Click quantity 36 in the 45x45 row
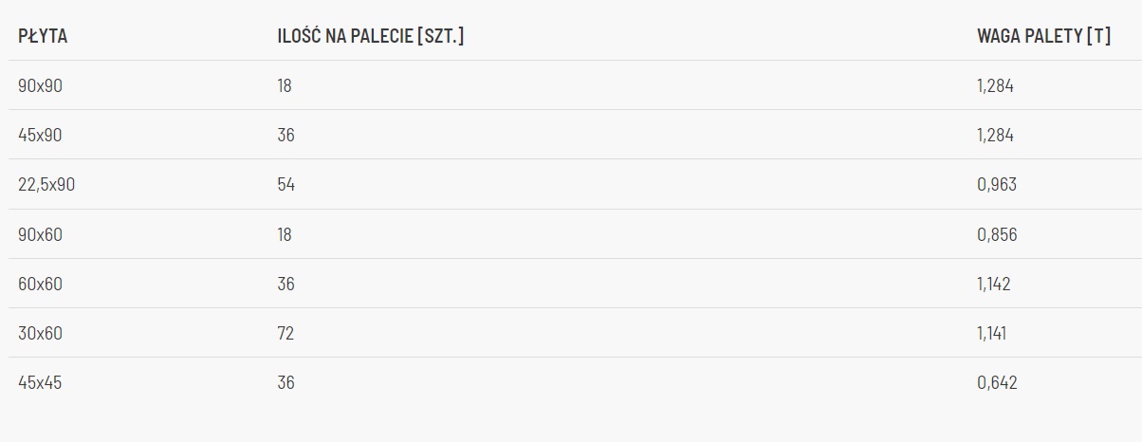The height and width of the screenshot is (442, 1142). pos(285,383)
